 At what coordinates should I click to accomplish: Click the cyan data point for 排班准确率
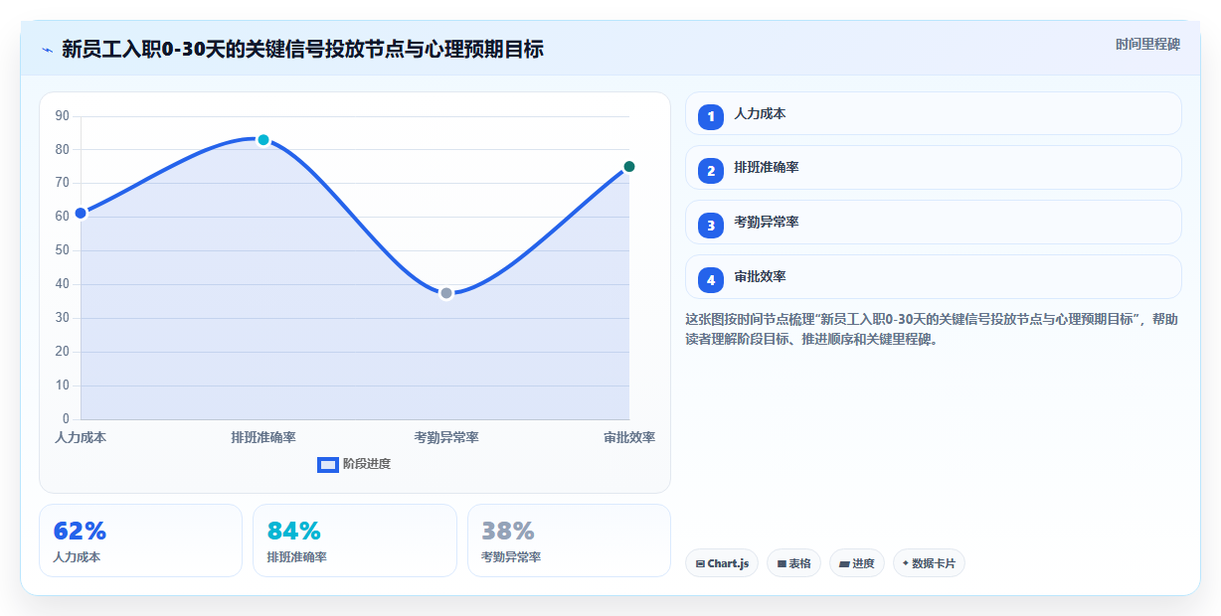coord(263,140)
